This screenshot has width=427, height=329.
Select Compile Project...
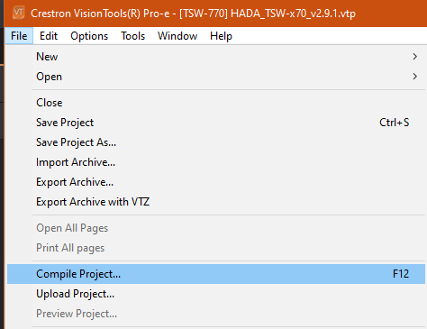(x=216, y=274)
